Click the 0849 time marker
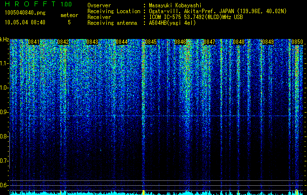This screenshot has height=195, width=307. tap(268, 42)
